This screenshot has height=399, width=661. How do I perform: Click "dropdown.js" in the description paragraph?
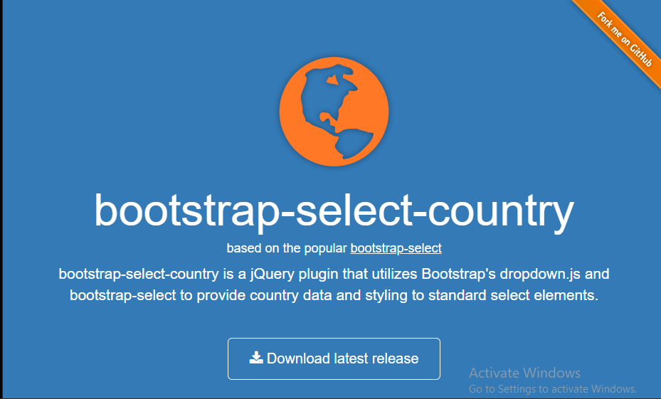click(x=540, y=274)
